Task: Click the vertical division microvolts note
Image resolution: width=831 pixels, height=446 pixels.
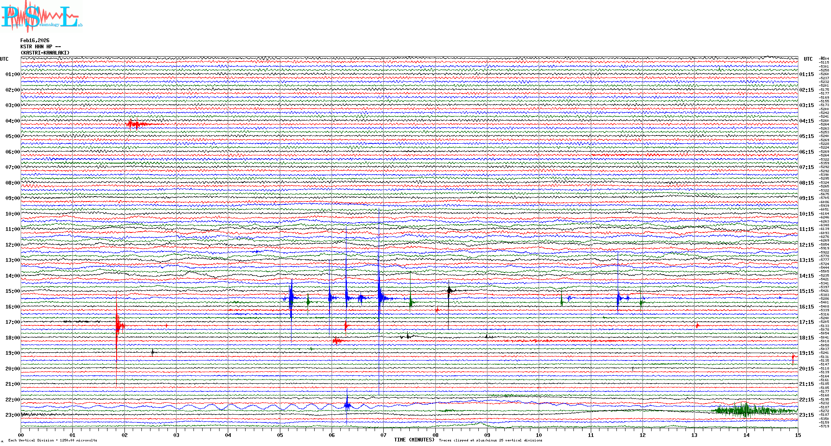Action: [53, 440]
